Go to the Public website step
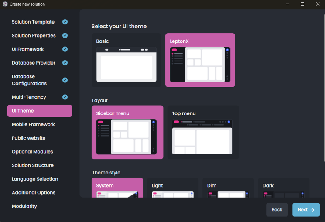The height and width of the screenshot is (222, 325). (x=40, y=138)
